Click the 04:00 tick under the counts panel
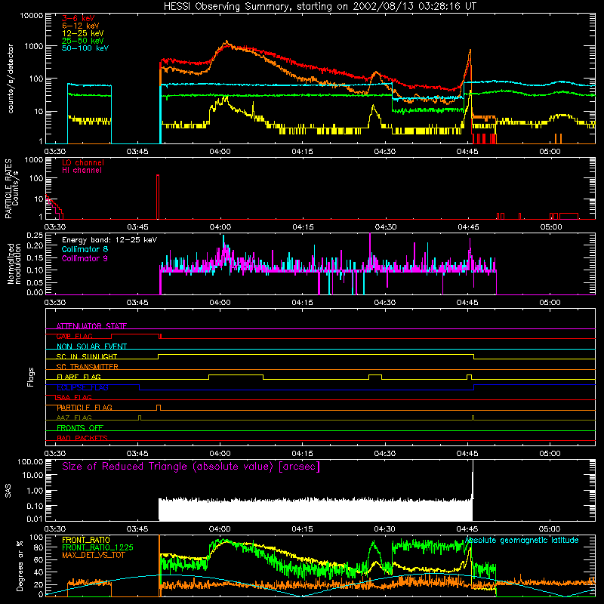Viewport: 604px width, 604px height. 220,152
